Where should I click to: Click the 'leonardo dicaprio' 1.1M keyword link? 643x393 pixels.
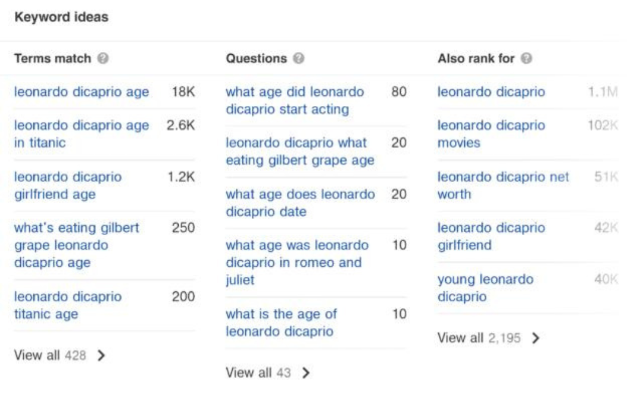tap(491, 92)
